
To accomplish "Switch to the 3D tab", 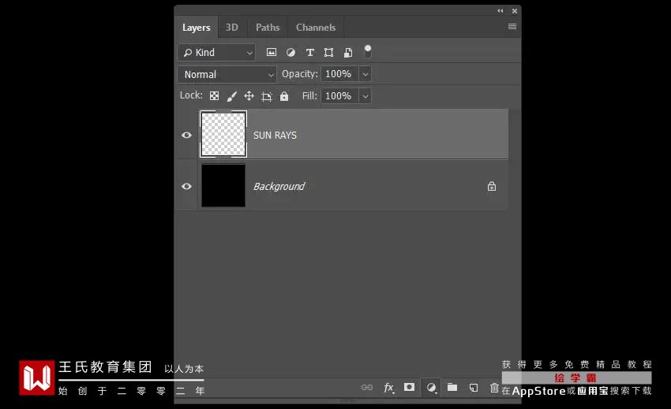I will [x=232, y=28].
